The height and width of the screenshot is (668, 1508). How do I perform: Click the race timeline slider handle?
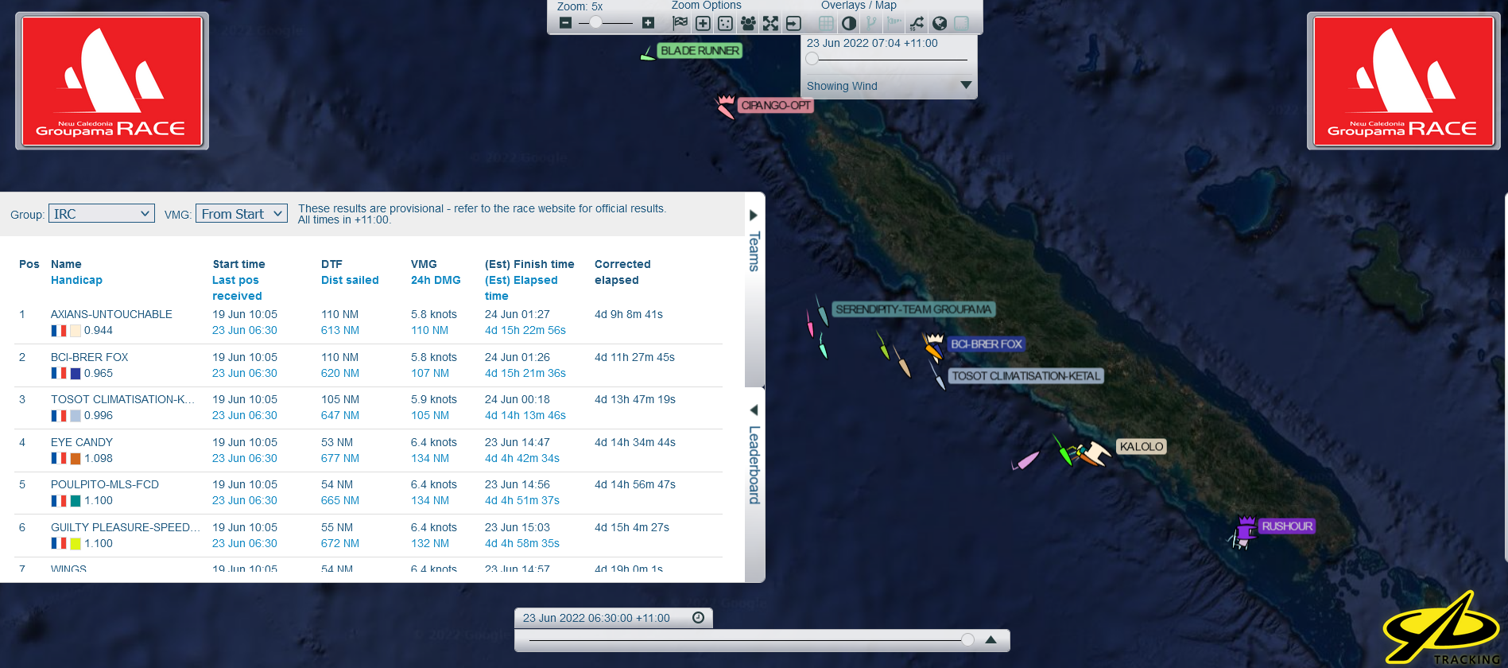(967, 639)
